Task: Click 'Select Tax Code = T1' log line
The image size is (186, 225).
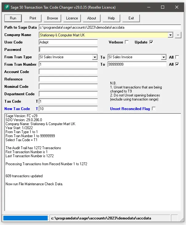Action: (x=22, y=140)
